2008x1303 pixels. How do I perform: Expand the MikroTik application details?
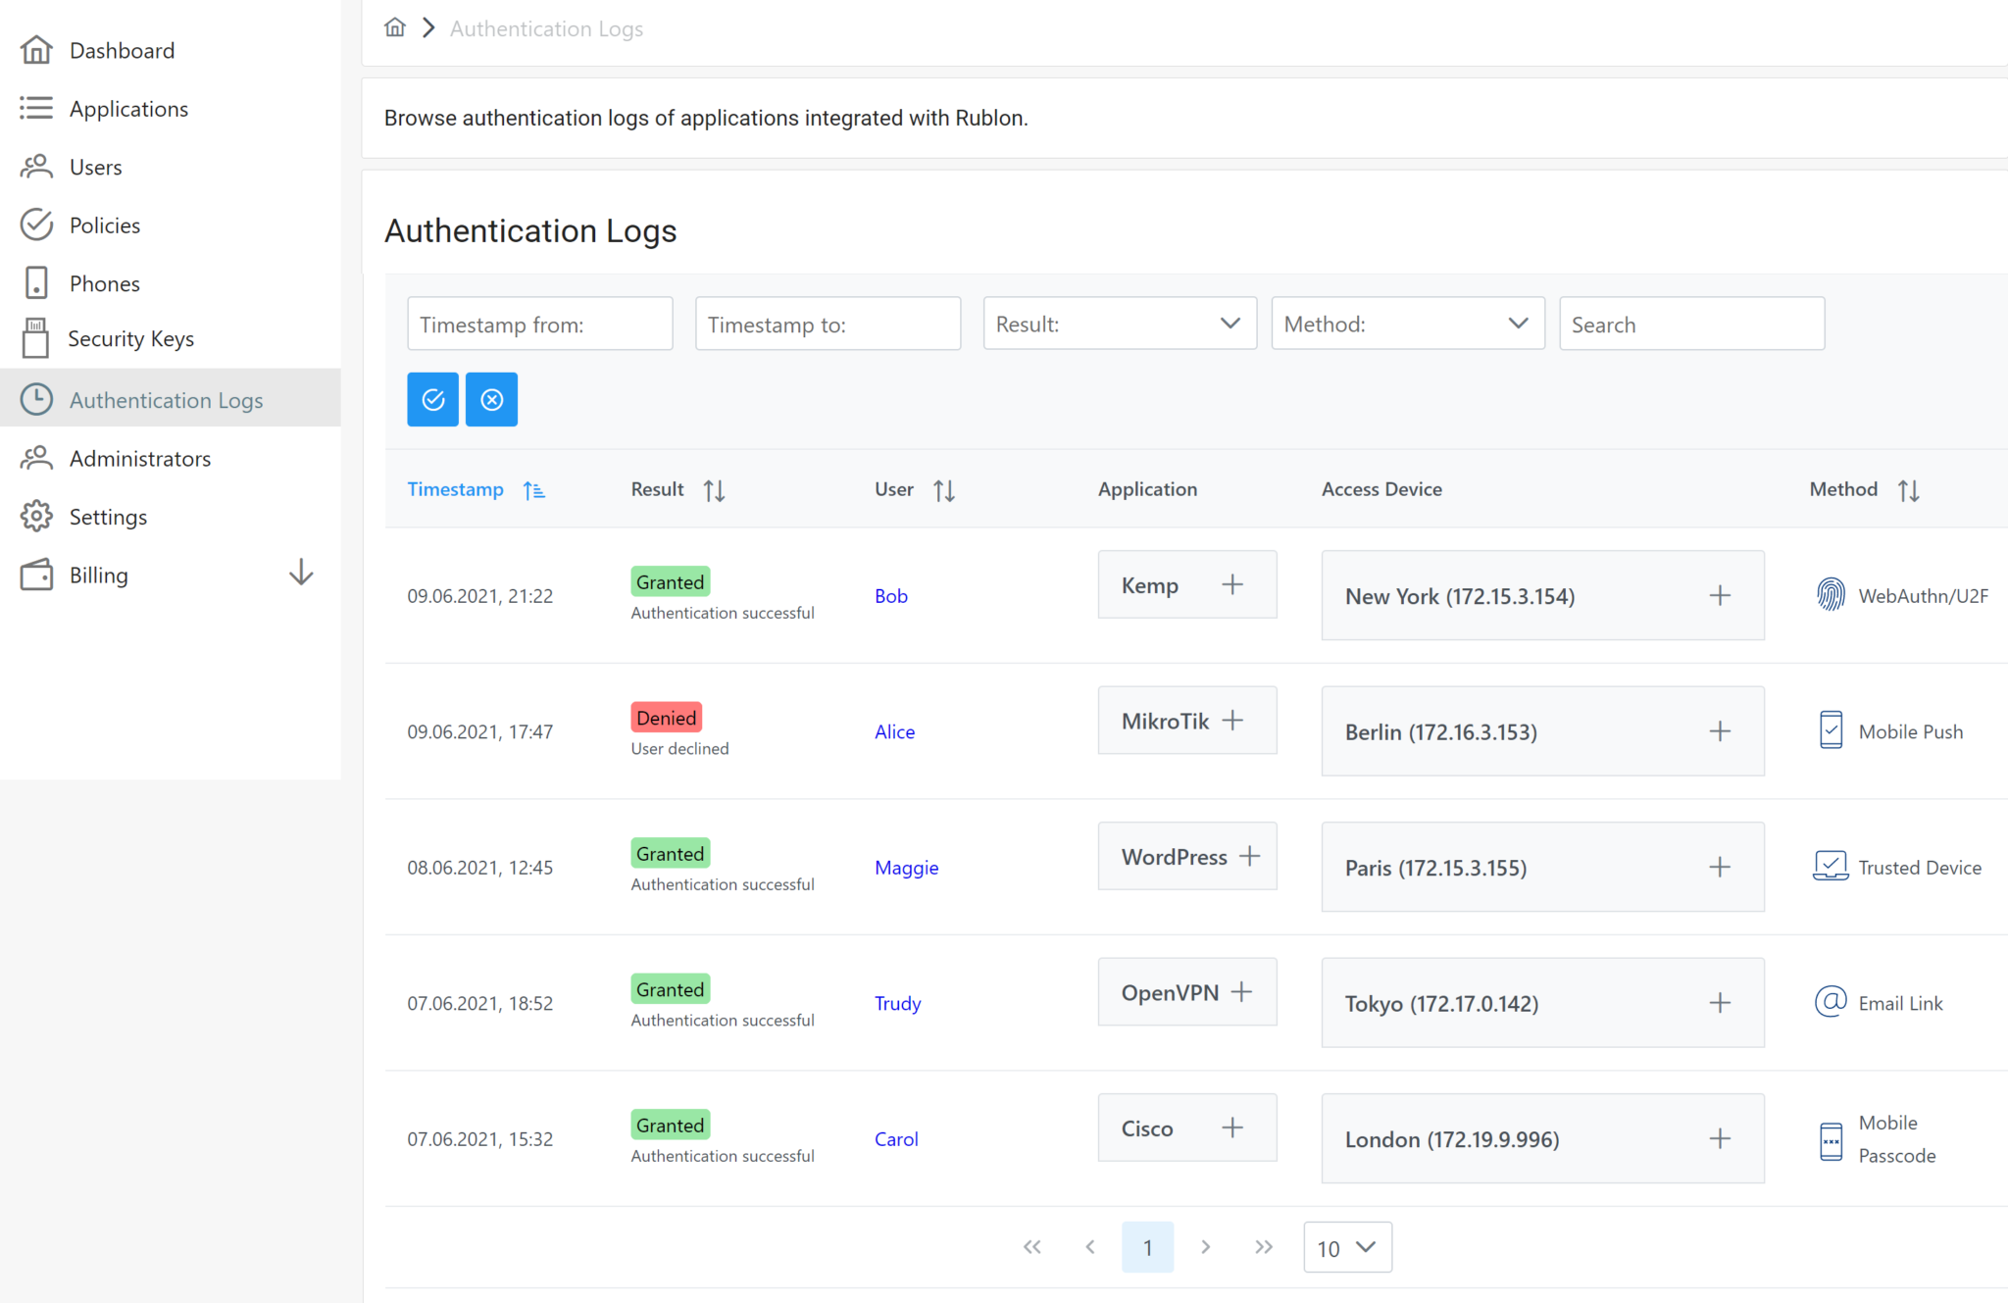[1232, 721]
